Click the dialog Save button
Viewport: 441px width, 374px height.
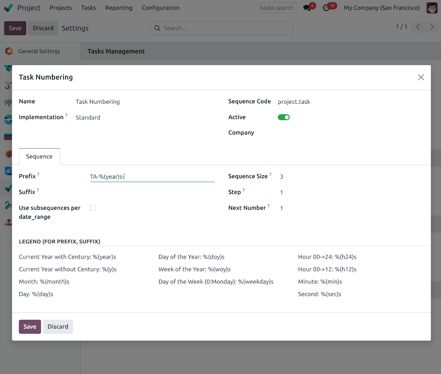(x=30, y=326)
